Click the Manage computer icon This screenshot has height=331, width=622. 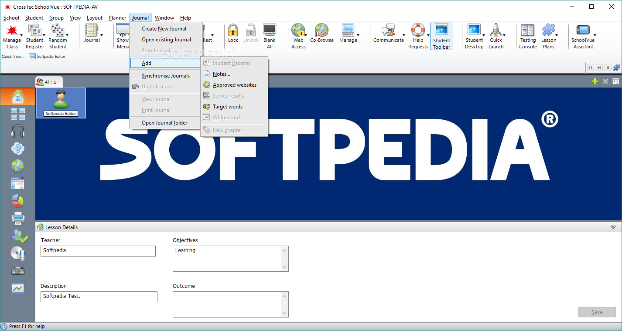[348, 34]
